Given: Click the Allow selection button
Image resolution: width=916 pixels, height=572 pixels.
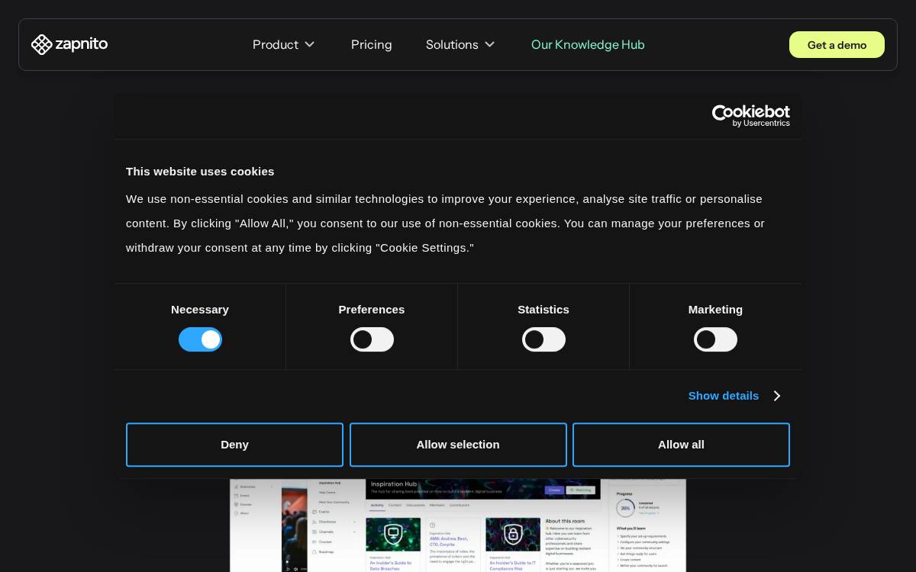Looking at the screenshot, I should pyautogui.click(x=458, y=445).
